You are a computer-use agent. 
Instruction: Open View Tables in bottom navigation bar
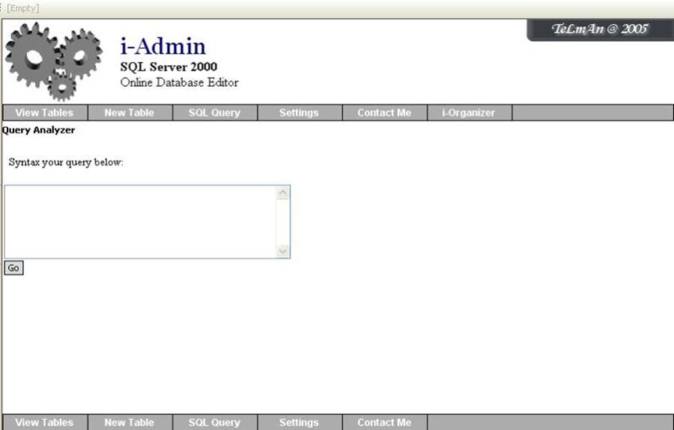45,423
